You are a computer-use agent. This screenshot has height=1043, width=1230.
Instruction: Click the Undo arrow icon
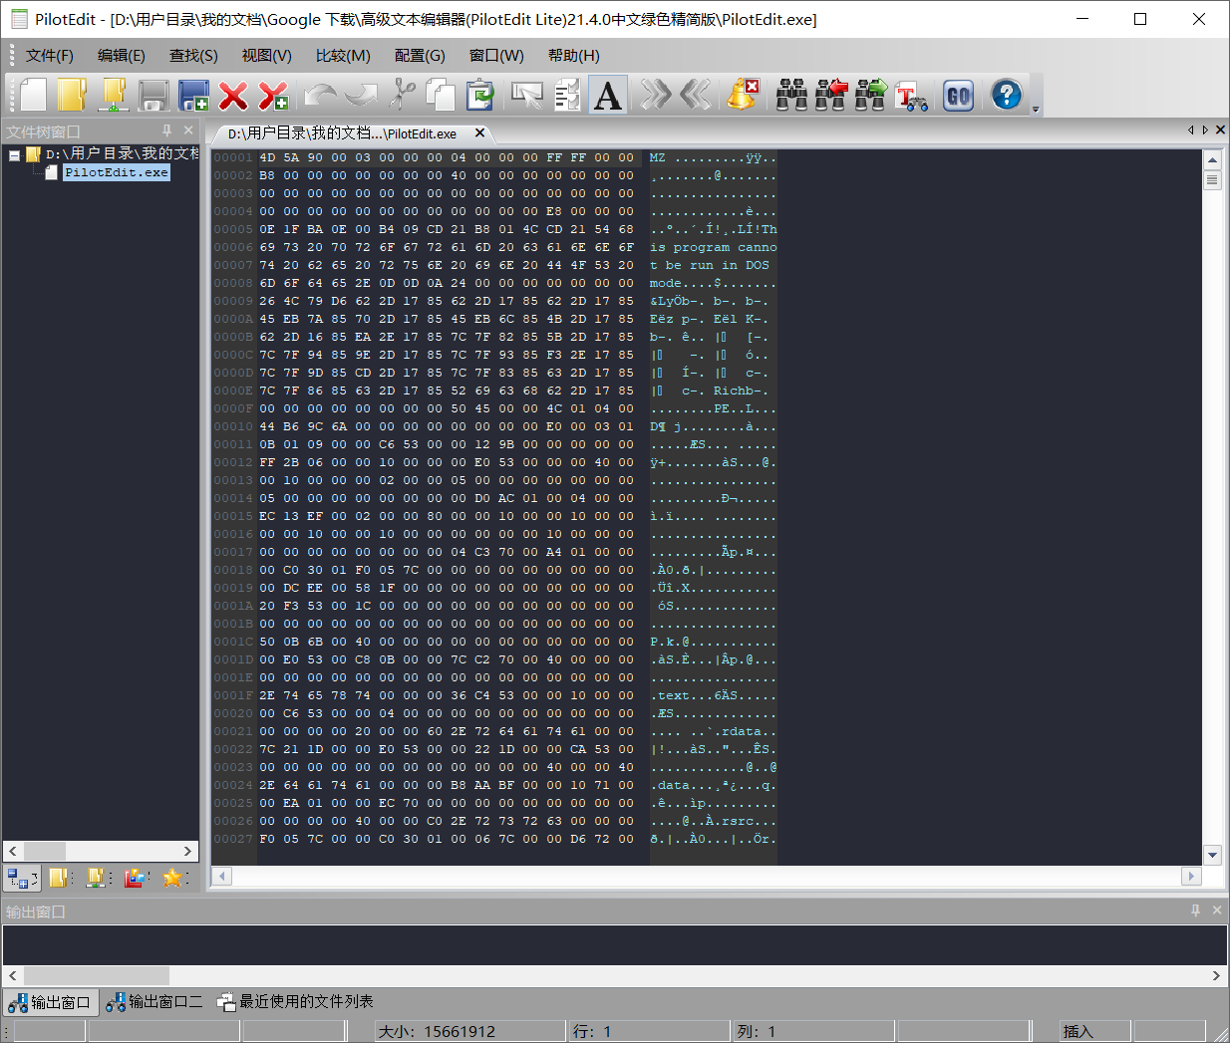320,95
